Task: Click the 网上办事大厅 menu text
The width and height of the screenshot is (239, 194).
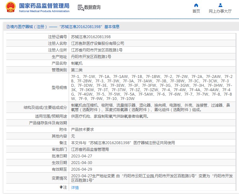Action: (x=220, y=11)
